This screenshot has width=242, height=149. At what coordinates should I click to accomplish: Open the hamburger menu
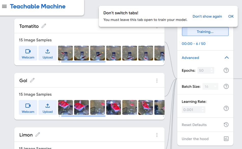(4, 6)
